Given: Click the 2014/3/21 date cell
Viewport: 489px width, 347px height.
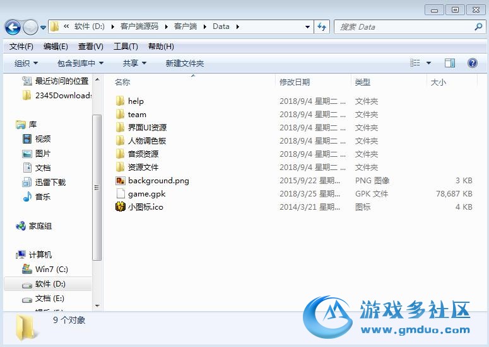Looking at the screenshot, I should click(x=310, y=207).
